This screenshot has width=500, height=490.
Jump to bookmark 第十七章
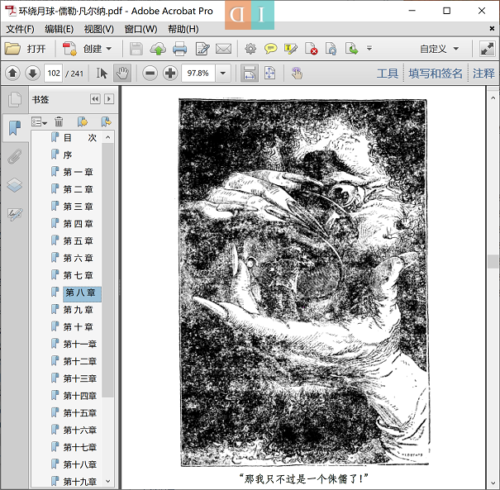pos(79,447)
